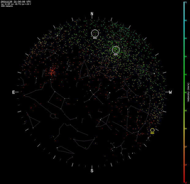
Task: Click the 4464 radiants count text
Action: (7, 6)
